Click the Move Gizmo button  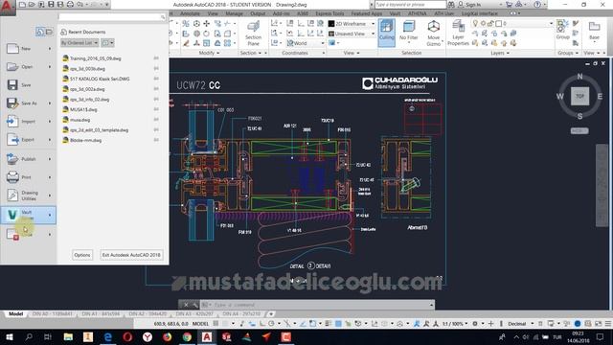pos(433,32)
